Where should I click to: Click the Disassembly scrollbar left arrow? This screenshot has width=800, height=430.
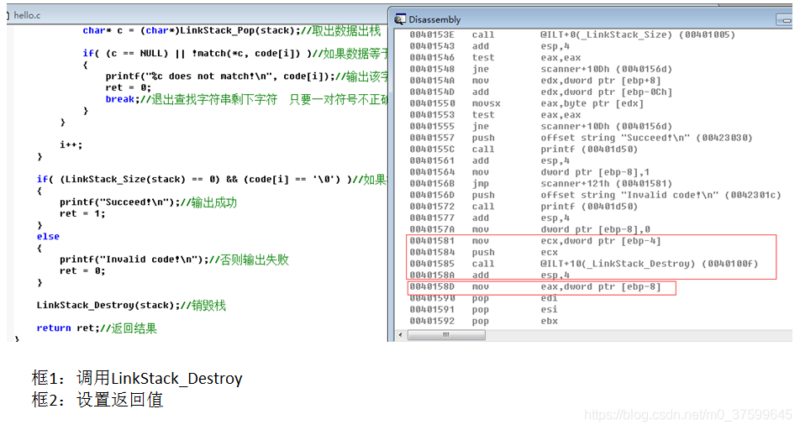tap(401, 334)
